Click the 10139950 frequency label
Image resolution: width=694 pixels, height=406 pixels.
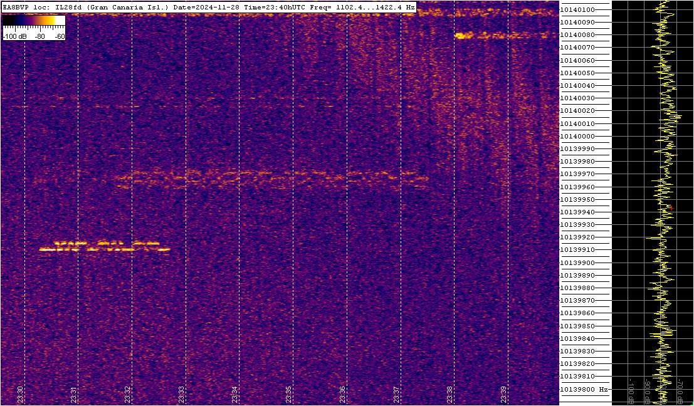click(577, 199)
